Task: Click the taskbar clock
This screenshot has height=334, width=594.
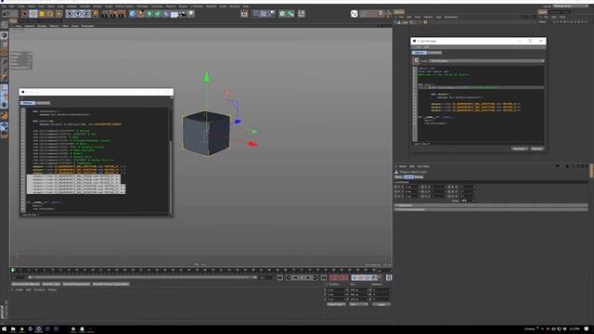Action: click(575, 329)
